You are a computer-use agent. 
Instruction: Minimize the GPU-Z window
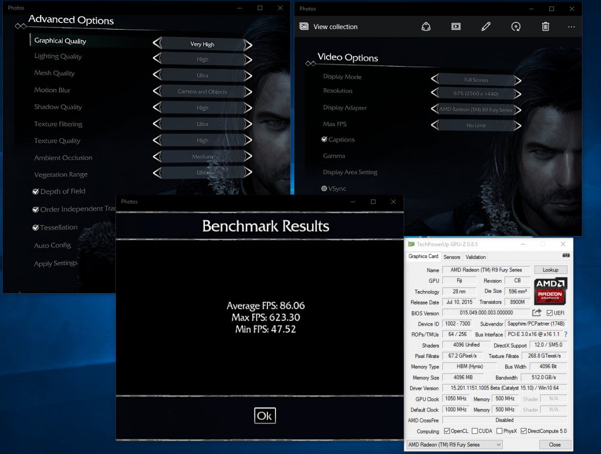522,244
